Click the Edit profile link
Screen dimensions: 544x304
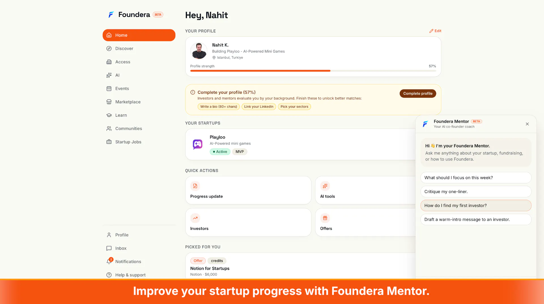(x=435, y=31)
